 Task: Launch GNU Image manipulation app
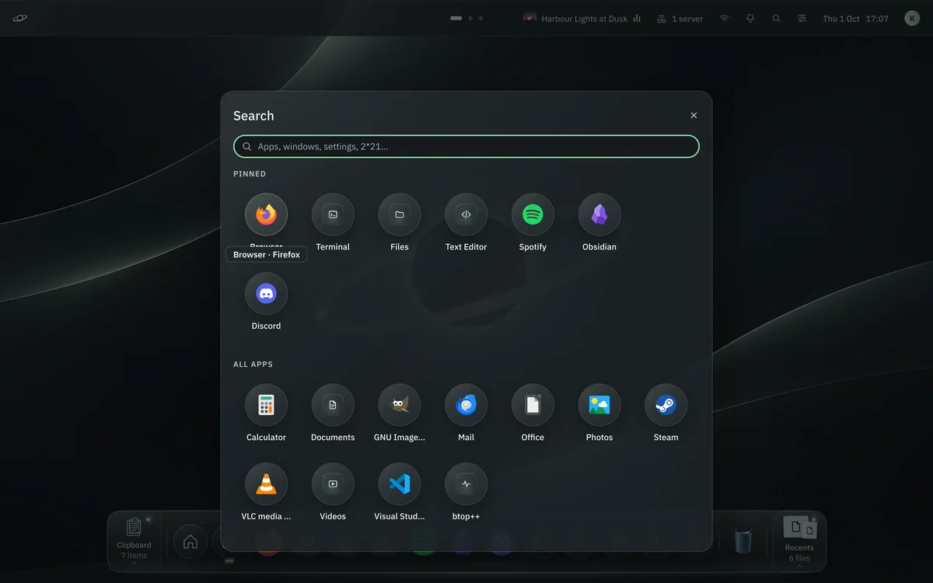pyautogui.click(x=400, y=405)
